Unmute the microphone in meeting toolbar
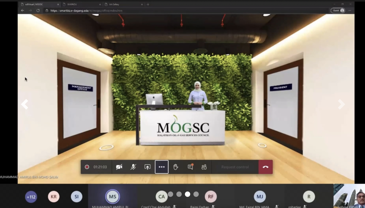 click(133, 167)
